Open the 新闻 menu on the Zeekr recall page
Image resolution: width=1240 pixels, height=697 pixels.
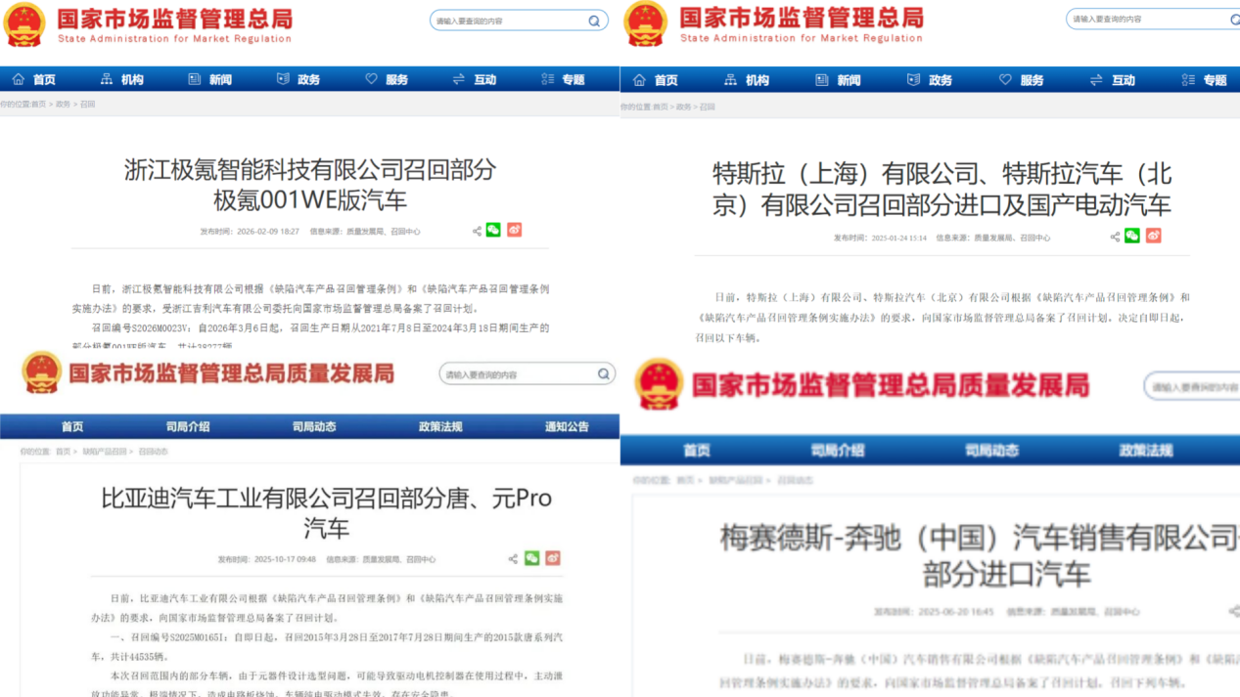209,79
